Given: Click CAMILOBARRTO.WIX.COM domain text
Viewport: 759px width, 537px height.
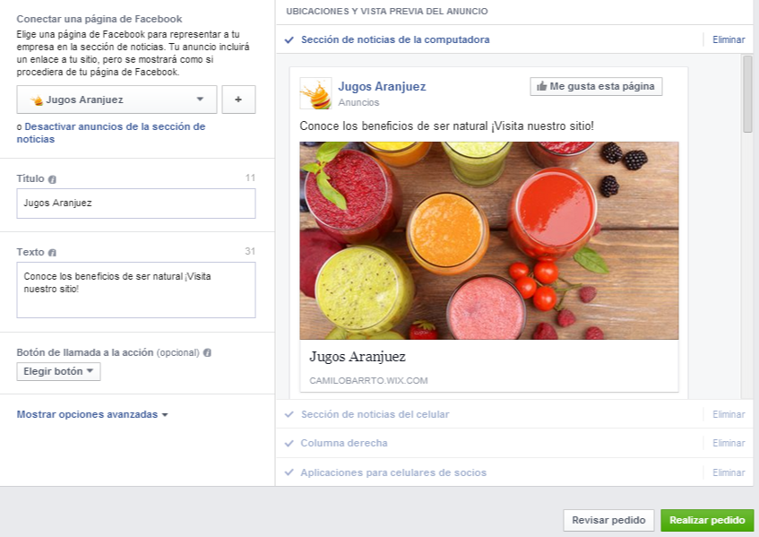Looking at the screenshot, I should [x=368, y=381].
